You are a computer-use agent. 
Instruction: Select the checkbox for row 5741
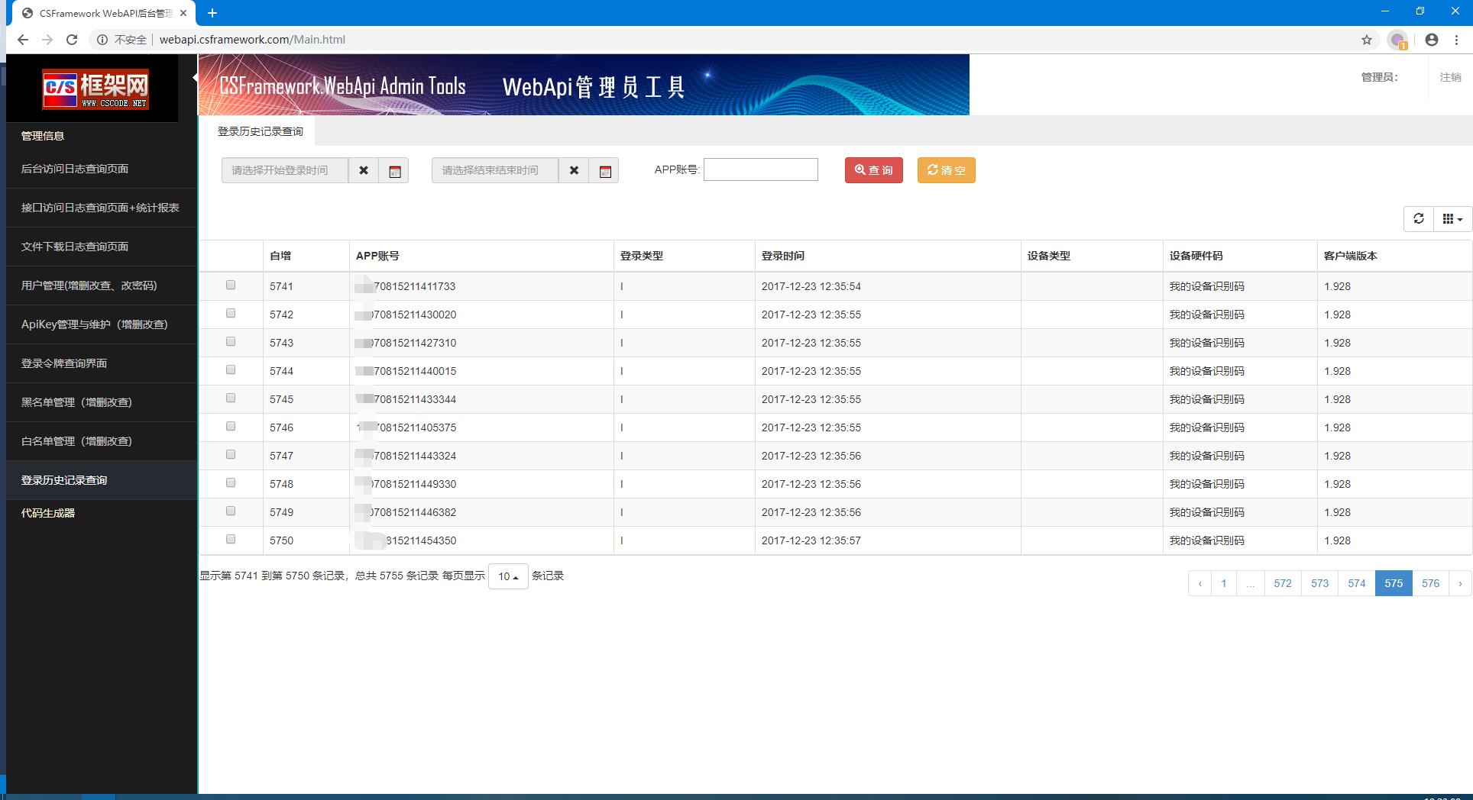pos(231,285)
